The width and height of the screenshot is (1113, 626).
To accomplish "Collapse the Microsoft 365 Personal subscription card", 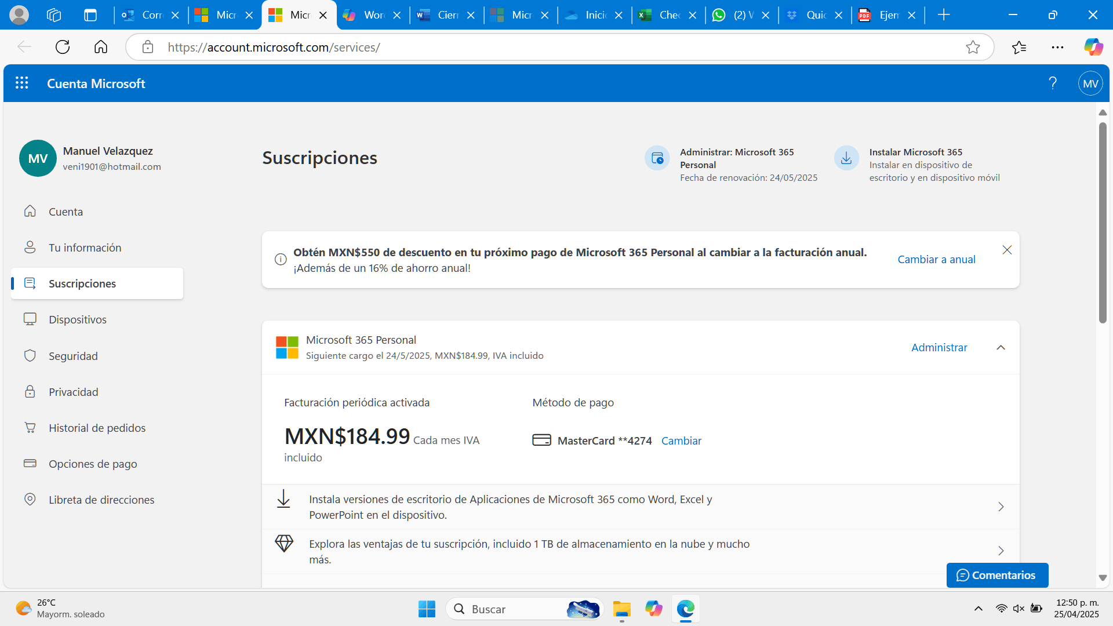I will (x=1001, y=348).
